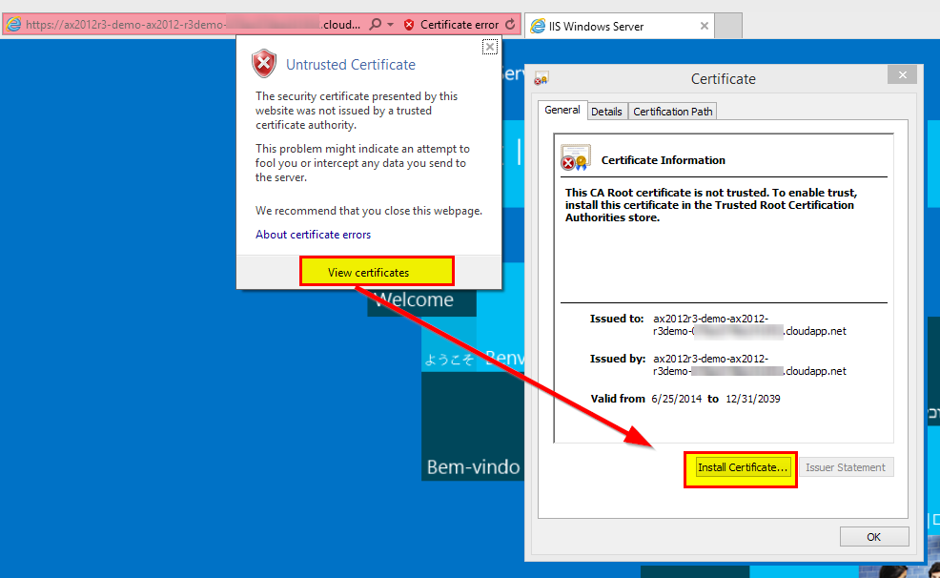Click the search magnifier icon in address bar
Image resolution: width=940 pixels, height=578 pixels.
(x=375, y=25)
